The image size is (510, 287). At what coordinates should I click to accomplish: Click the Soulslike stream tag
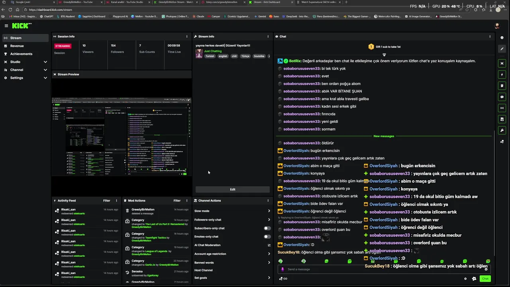click(x=259, y=56)
